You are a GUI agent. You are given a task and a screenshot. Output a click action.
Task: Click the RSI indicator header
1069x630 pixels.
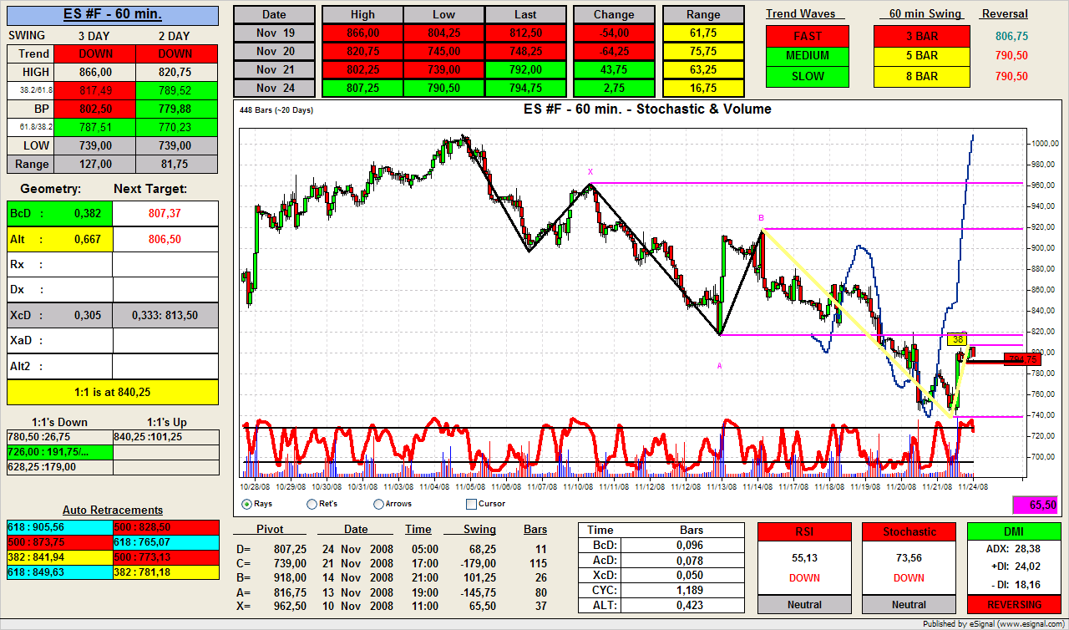804,531
